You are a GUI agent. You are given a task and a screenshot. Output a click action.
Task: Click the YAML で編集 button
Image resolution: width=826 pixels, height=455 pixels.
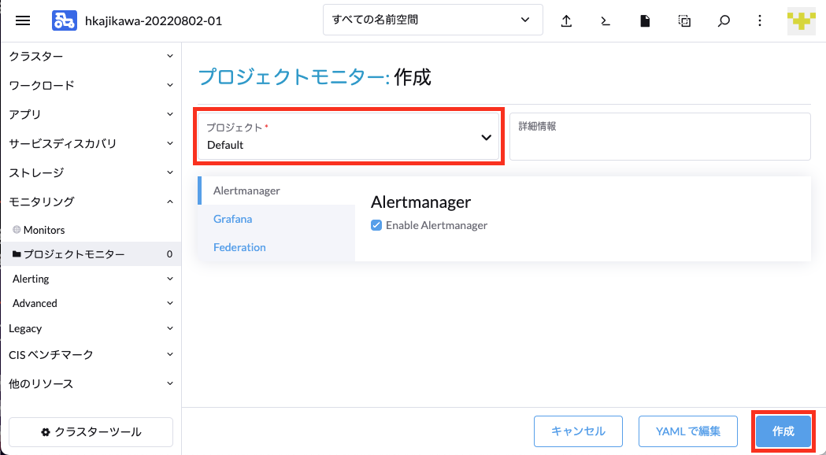point(688,431)
